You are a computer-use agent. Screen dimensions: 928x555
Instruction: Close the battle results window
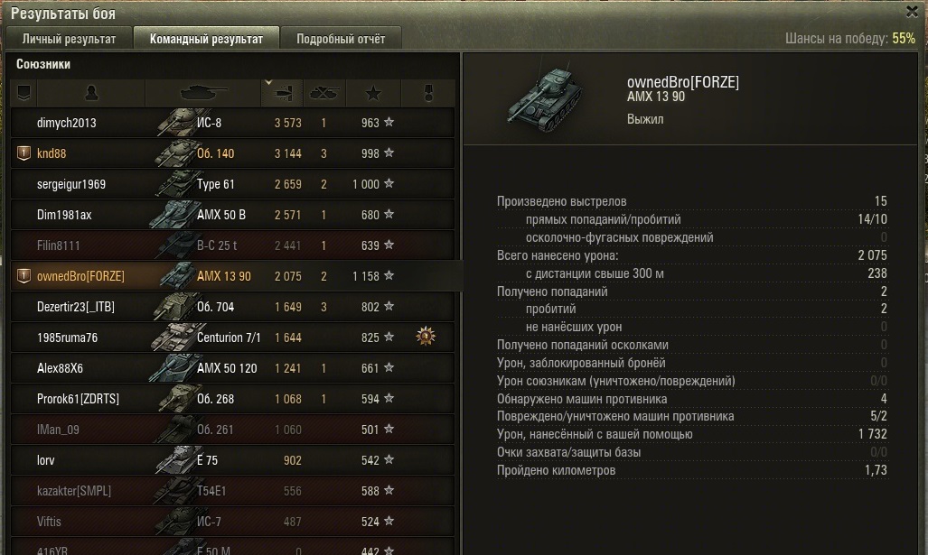point(912,11)
